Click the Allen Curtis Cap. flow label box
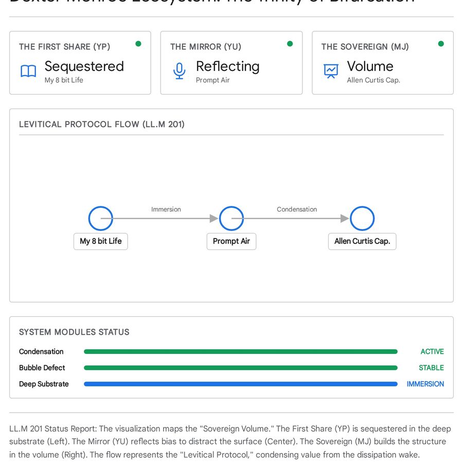463x463 pixels. (x=362, y=241)
